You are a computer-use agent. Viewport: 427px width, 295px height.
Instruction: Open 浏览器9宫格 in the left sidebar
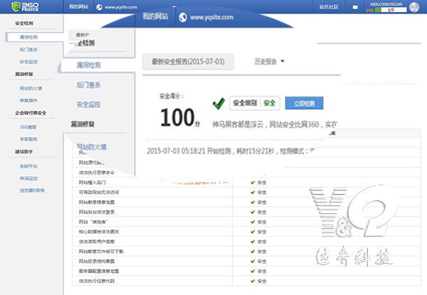[32, 190]
